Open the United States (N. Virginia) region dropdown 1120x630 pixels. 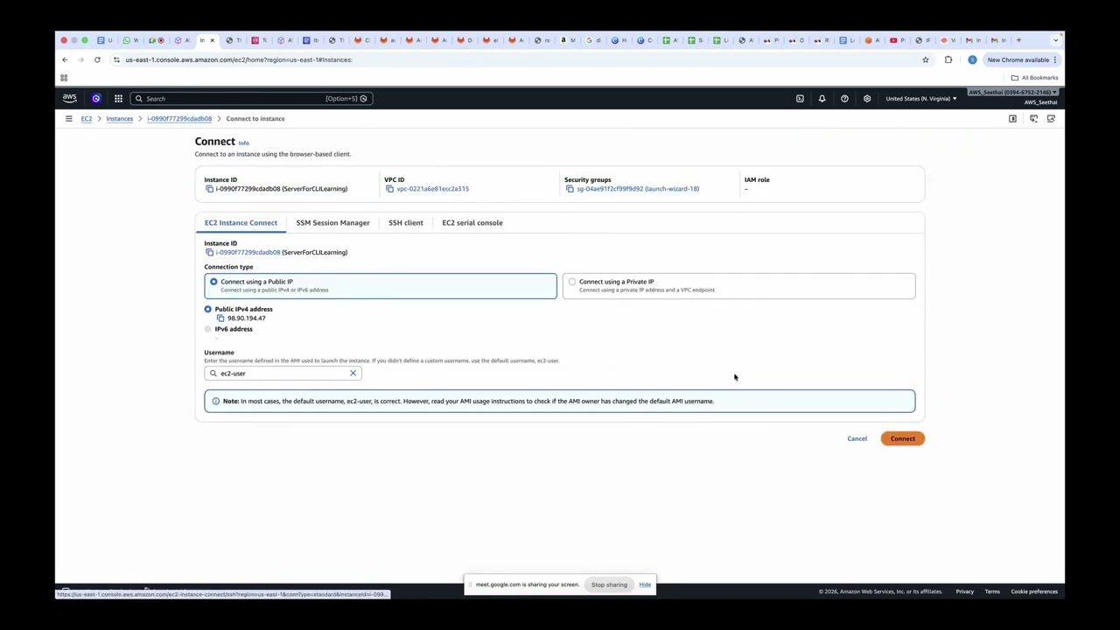(921, 99)
